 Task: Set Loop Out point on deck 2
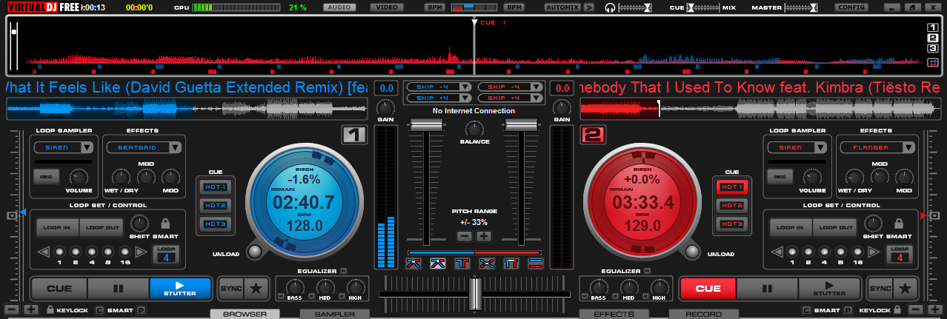[834, 228]
